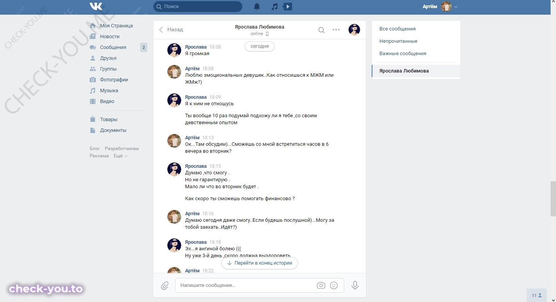Click the сегодня date pill
This screenshot has width=556, height=302.
point(260,46)
